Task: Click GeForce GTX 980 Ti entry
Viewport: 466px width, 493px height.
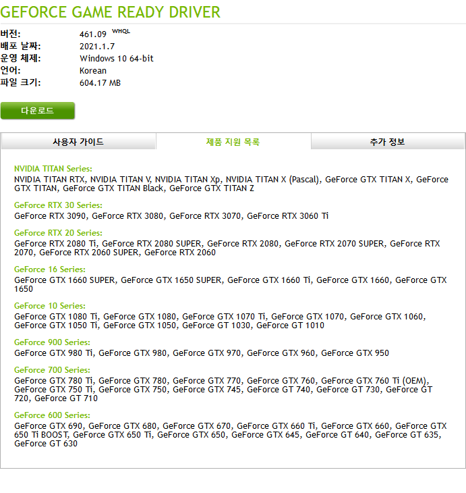Action: coord(54,353)
